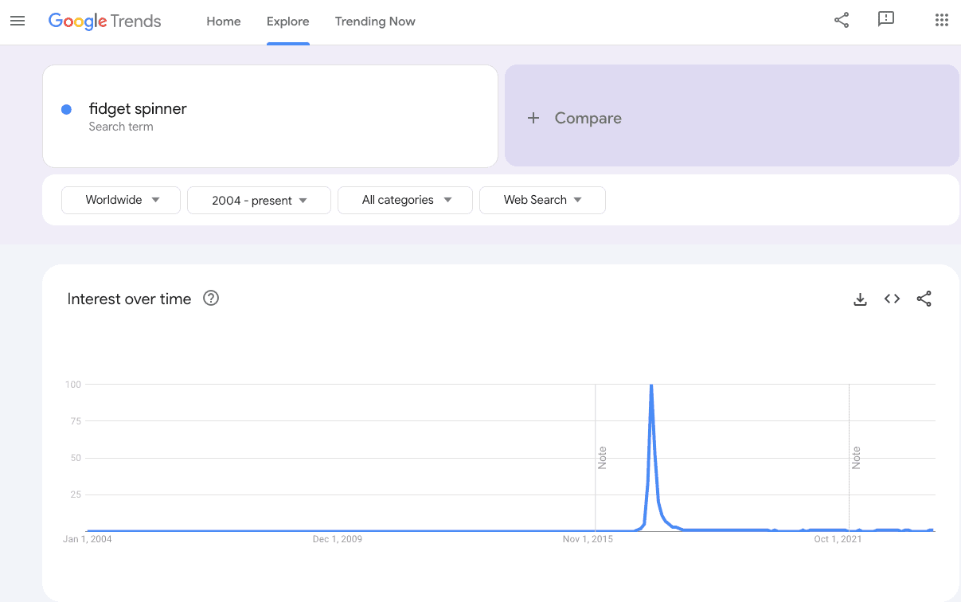Open the send feedback icon
The width and height of the screenshot is (961, 602).
tap(886, 21)
